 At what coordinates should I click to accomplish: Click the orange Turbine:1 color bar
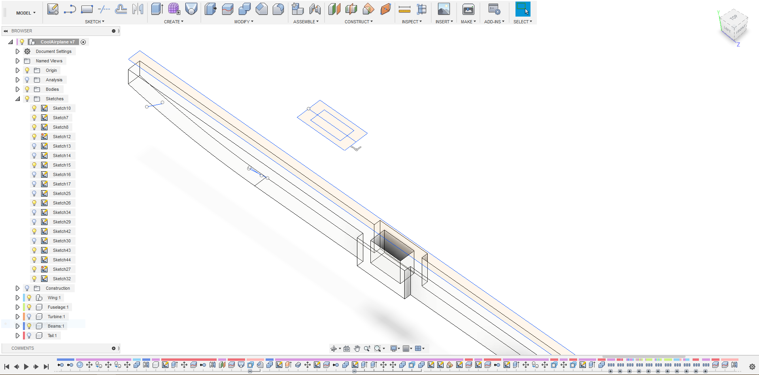pyautogui.click(x=24, y=317)
